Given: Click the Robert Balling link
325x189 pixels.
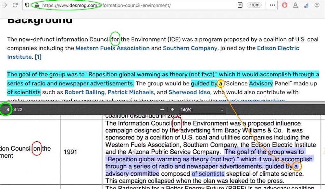Looking at the screenshot, I should pos(84,92).
